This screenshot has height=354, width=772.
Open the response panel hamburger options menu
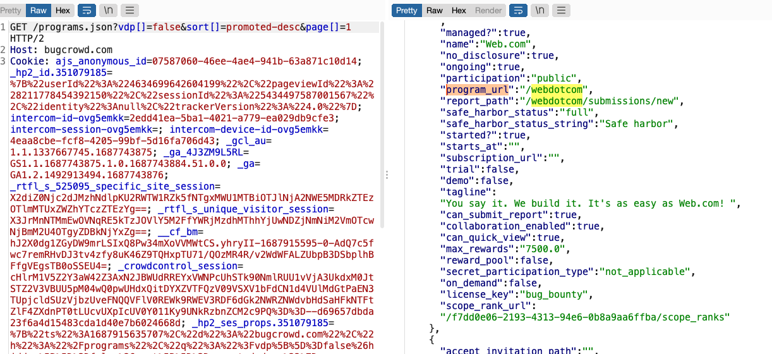pos(562,10)
